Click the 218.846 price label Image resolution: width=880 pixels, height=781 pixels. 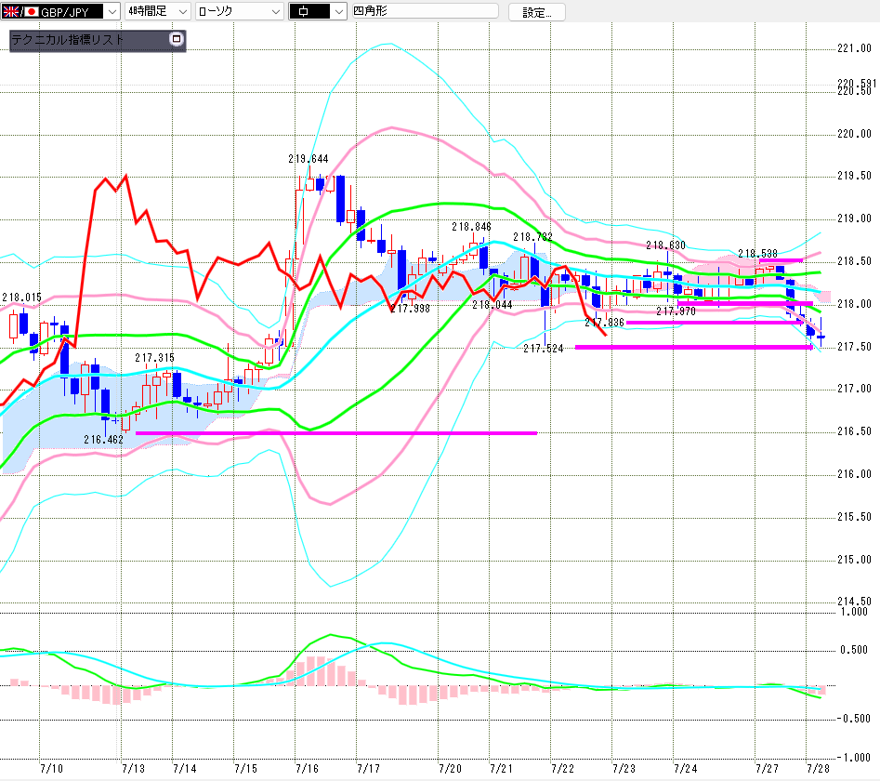[471, 227]
